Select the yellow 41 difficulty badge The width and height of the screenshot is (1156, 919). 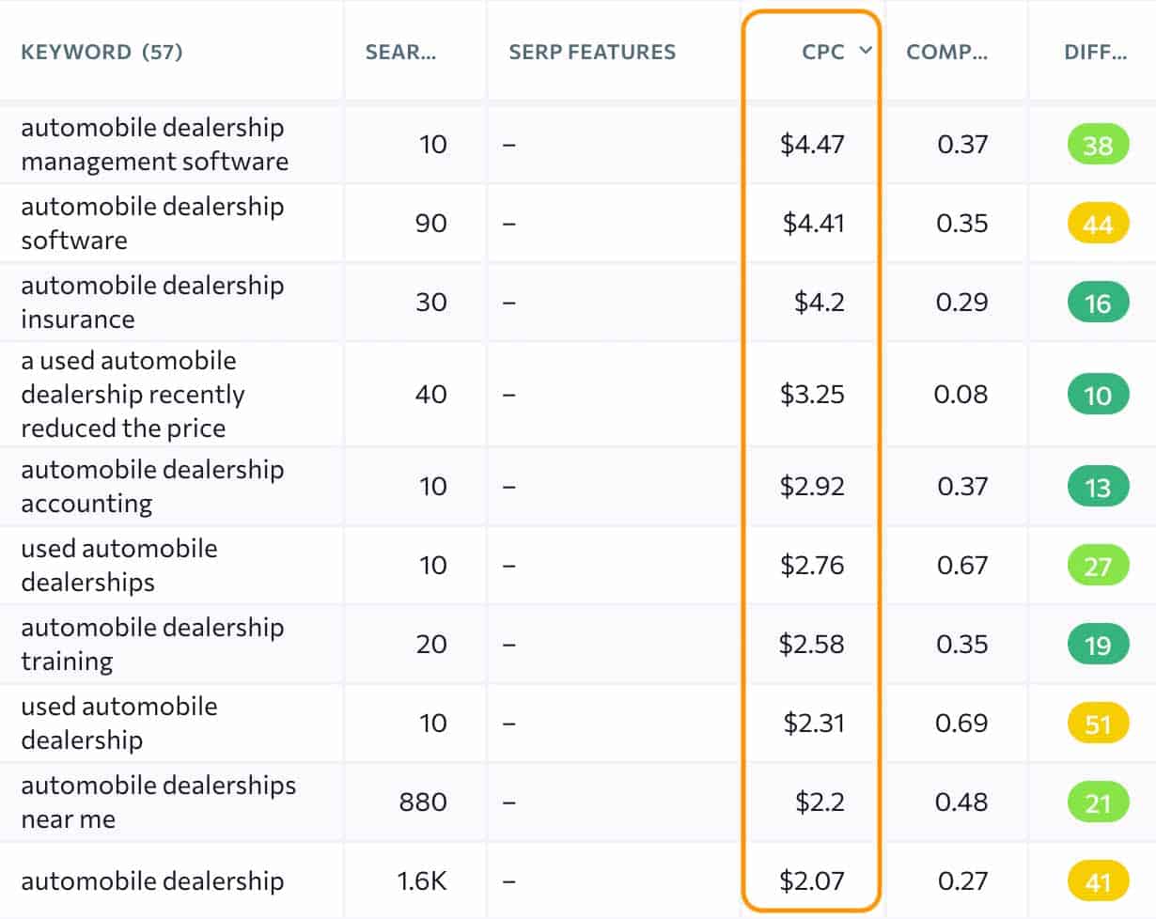pyautogui.click(x=1096, y=880)
